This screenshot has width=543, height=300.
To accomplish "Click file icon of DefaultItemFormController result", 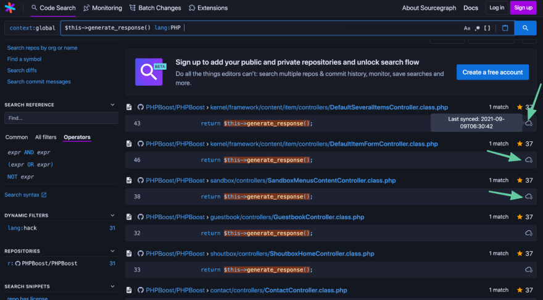I will [x=129, y=144].
